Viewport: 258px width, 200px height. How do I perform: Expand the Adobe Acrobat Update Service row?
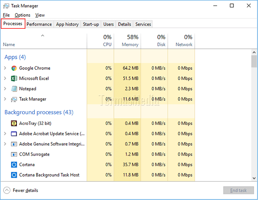(x=5, y=133)
